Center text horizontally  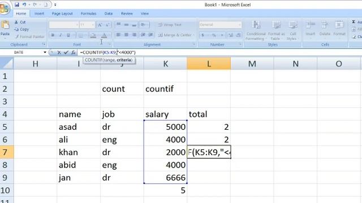click(x=126, y=34)
